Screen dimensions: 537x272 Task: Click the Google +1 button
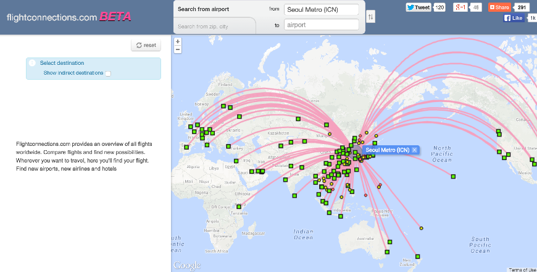tap(460, 7)
